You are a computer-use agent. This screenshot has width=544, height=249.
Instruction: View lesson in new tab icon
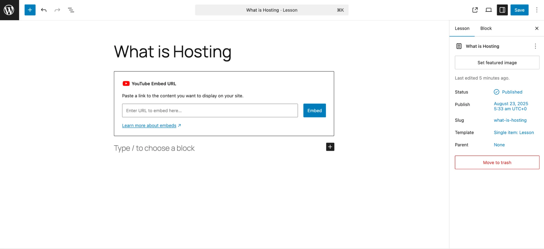click(475, 10)
